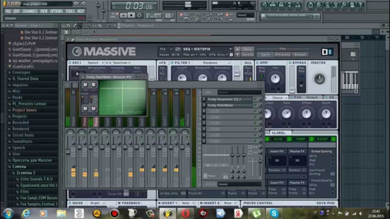Image resolution: width=390 pixels, height=219 pixels.
Task: Tick the Use Preset Setting checkbox
Action: tap(332, 173)
